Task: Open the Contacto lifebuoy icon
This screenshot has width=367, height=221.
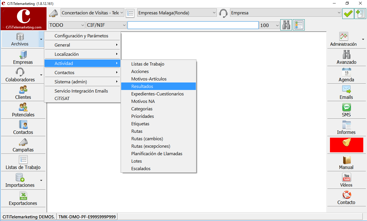Action: pyautogui.click(x=346, y=195)
